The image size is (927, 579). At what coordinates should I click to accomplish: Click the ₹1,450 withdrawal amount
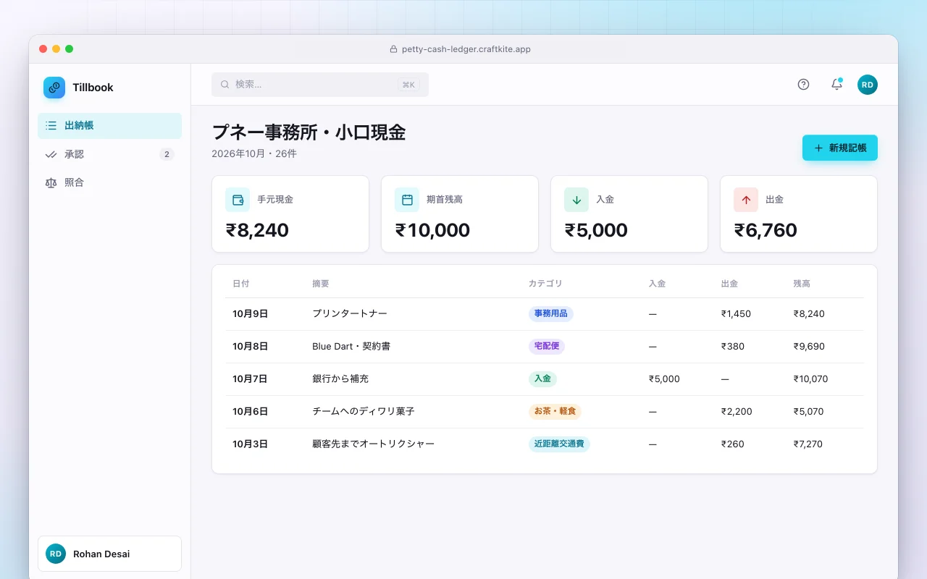pos(736,314)
